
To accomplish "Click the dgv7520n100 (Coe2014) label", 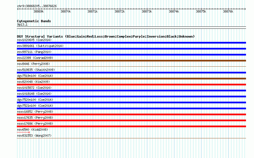I will [35, 100].
